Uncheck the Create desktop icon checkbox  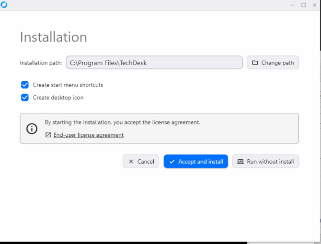click(x=25, y=98)
